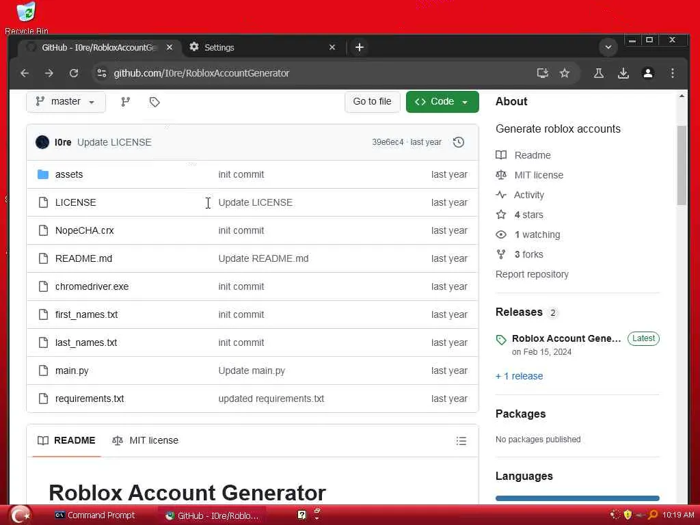This screenshot has width=700, height=525.
Task: Open commit hash 39e6ec4
Action: 388,142
